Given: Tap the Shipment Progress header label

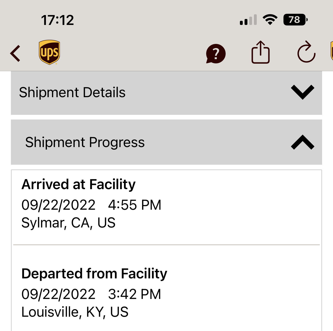Looking at the screenshot, I should click(85, 142).
